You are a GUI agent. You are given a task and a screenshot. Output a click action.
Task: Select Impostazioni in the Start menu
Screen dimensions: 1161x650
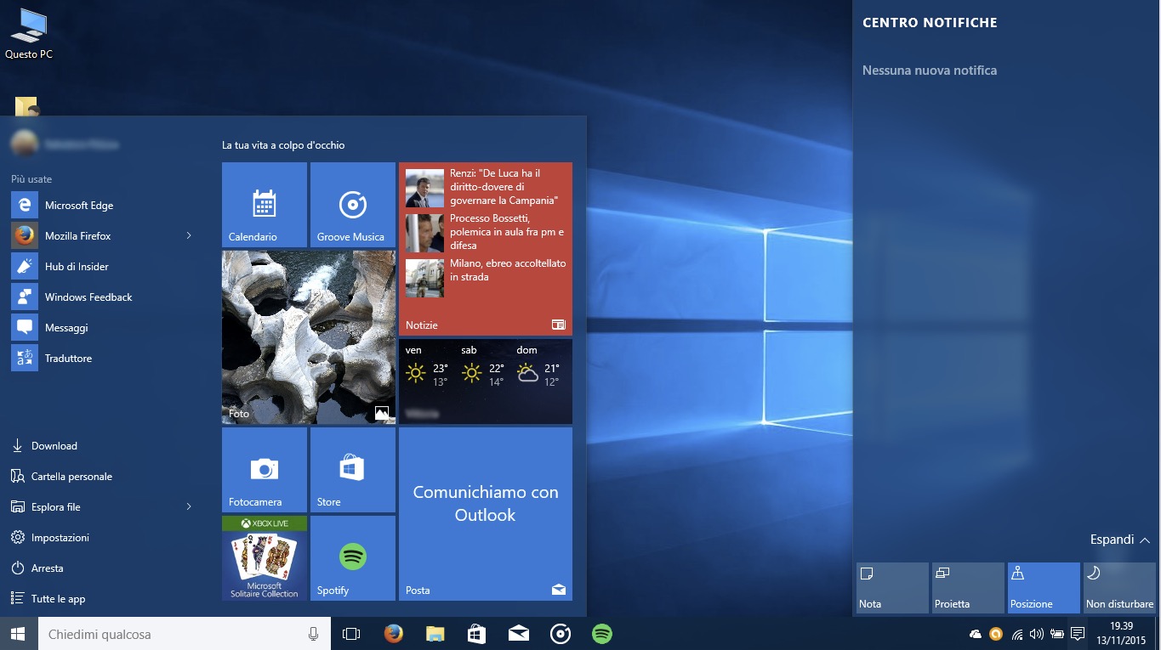click(60, 538)
